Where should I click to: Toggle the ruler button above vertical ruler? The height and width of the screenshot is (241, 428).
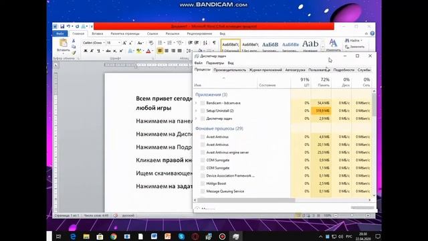(56, 65)
